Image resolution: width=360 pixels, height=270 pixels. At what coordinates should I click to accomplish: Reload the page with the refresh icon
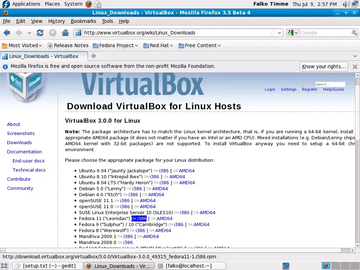click(x=40, y=33)
